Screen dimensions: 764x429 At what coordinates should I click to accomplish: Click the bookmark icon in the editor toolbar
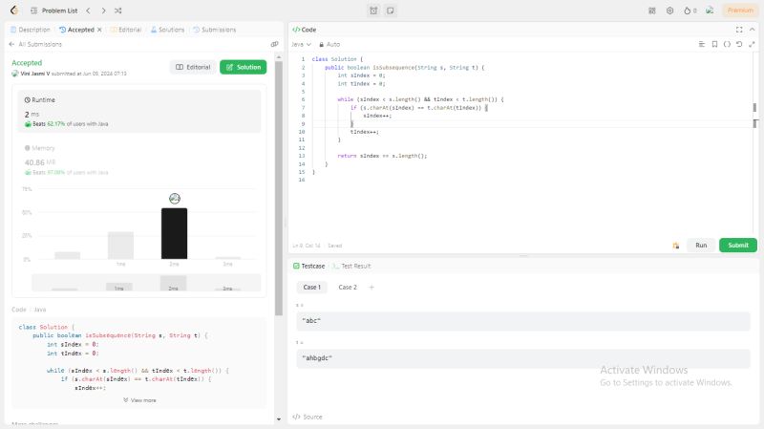(714, 44)
